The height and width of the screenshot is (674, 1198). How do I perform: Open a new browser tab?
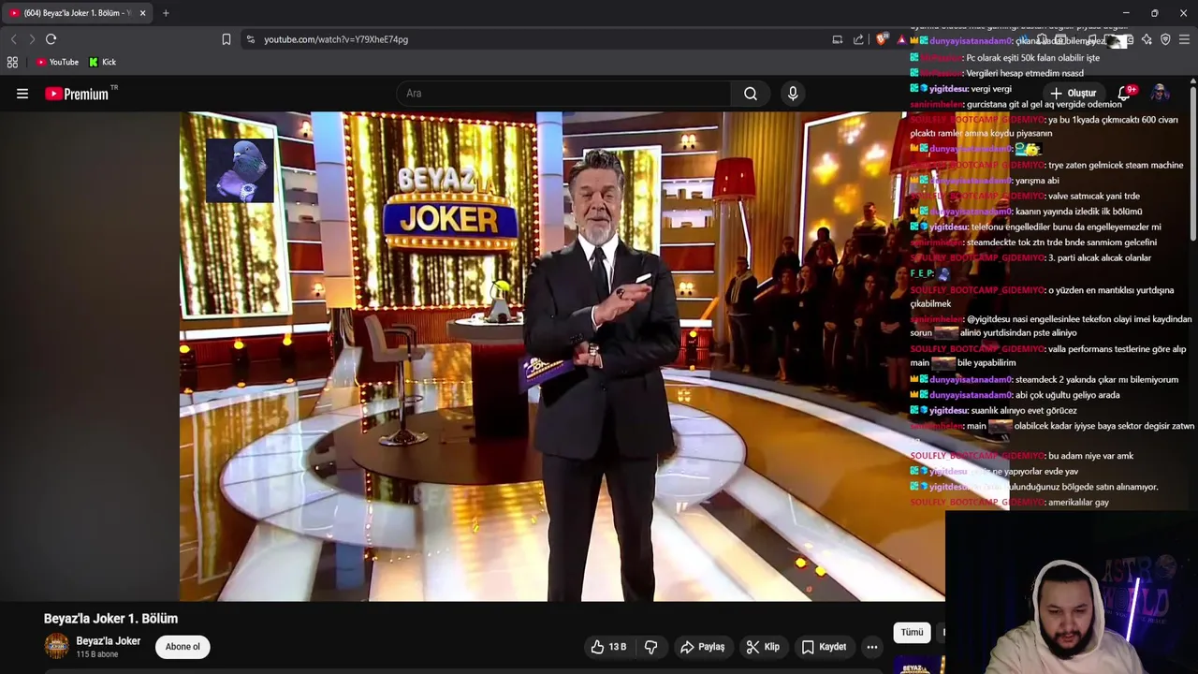pyautogui.click(x=166, y=13)
